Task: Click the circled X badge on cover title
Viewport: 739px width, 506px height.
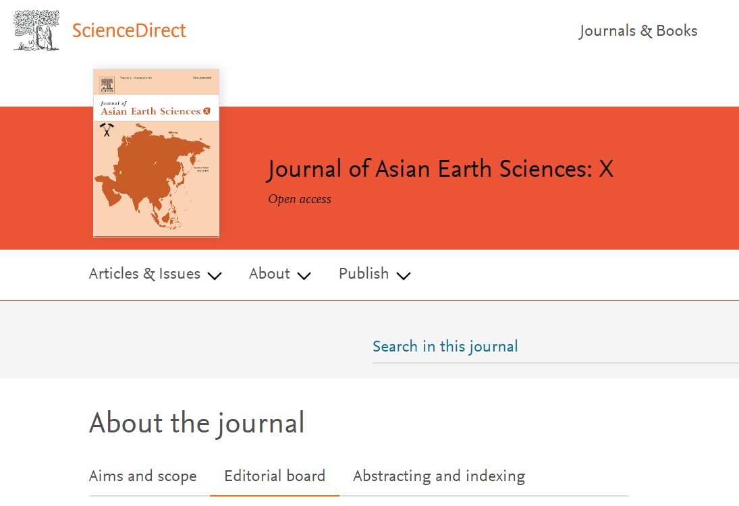Action: point(207,111)
